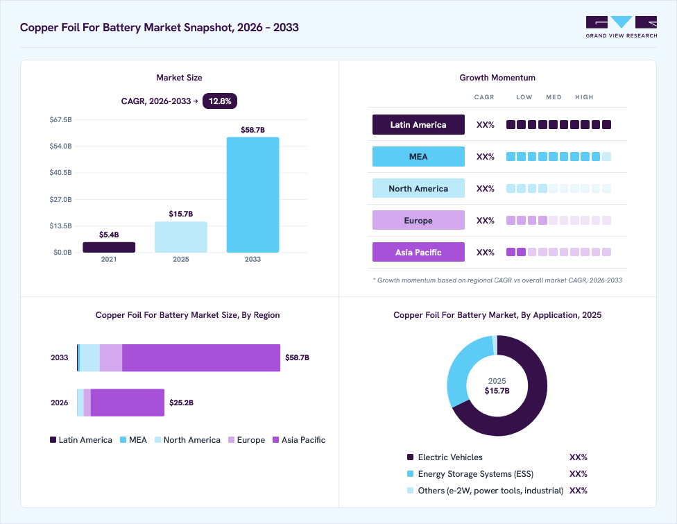
Task: Click the $54.0B axis label
Action: (x=61, y=146)
